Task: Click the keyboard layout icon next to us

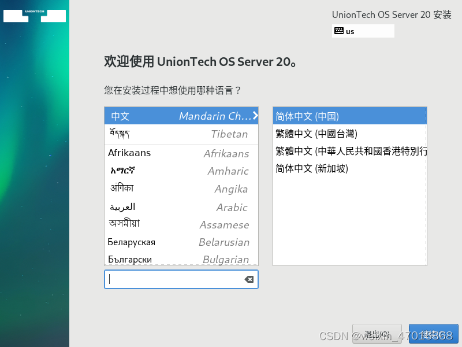Action: click(x=339, y=31)
